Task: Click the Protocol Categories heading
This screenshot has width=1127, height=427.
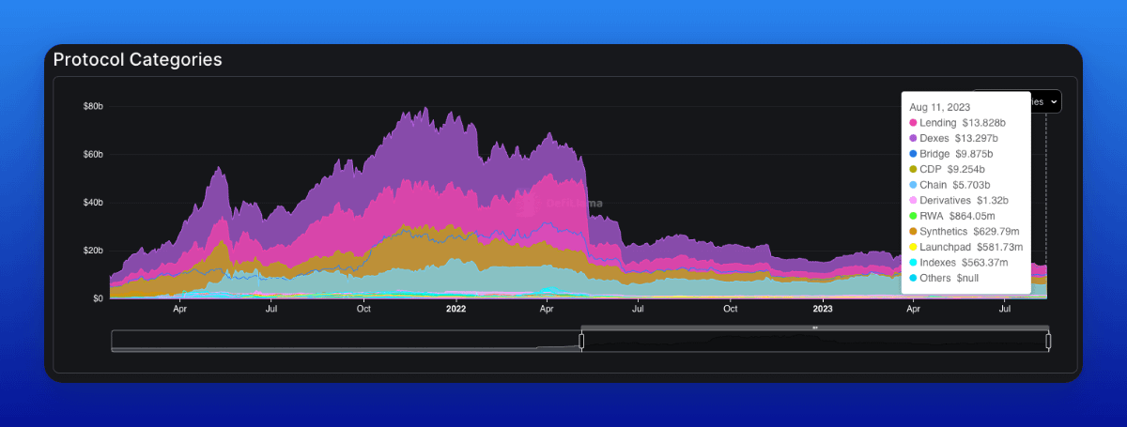Action: tap(137, 59)
